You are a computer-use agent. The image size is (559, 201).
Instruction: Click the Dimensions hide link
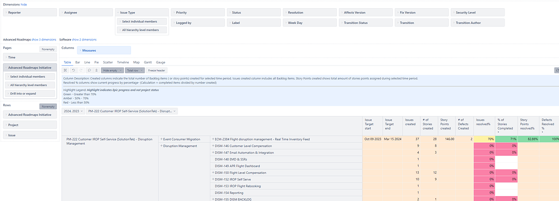[x=23, y=4]
